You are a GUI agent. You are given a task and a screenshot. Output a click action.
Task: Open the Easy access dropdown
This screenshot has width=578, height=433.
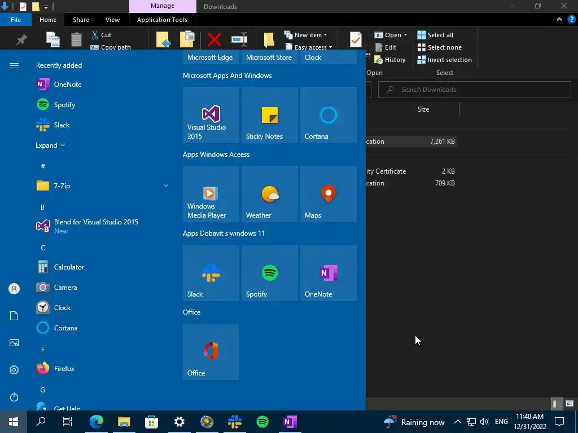point(309,46)
